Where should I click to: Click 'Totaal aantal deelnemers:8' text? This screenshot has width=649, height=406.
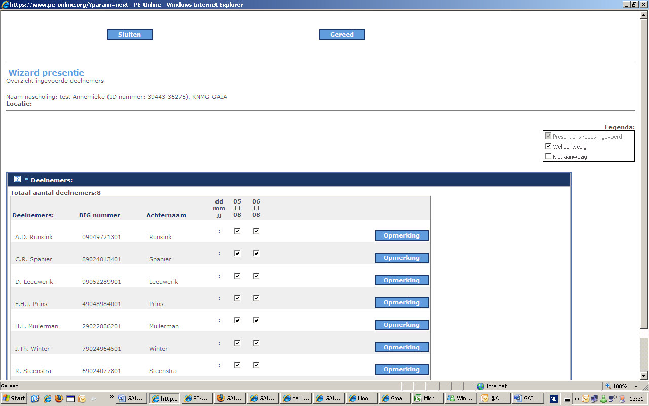click(56, 193)
